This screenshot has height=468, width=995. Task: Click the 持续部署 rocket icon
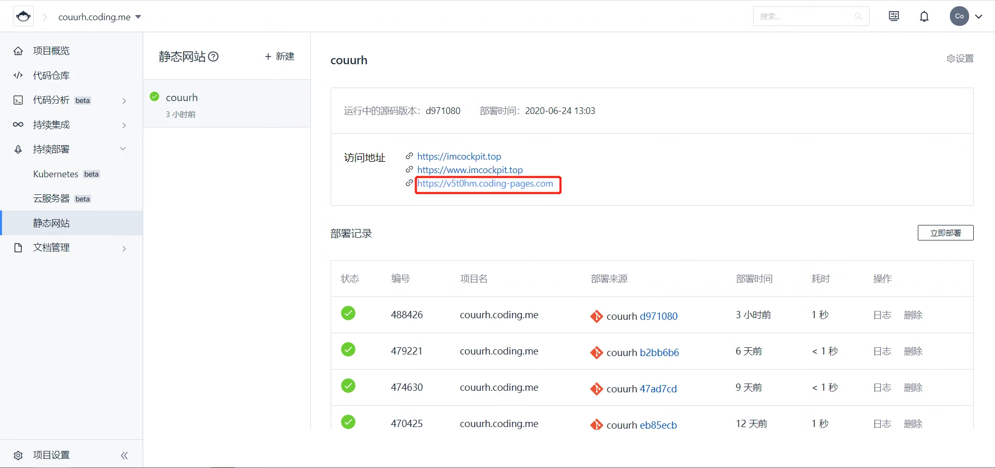click(18, 149)
